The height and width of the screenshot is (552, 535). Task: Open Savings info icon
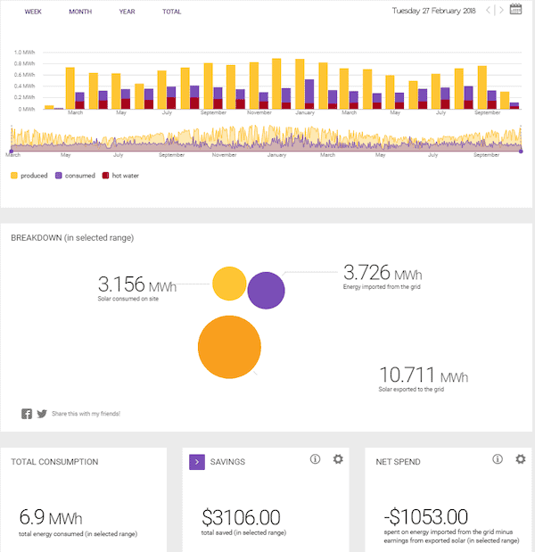pos(315,459)
